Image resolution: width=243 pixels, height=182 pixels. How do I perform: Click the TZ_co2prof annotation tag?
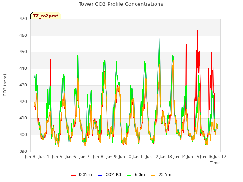[x=46, y=16]
